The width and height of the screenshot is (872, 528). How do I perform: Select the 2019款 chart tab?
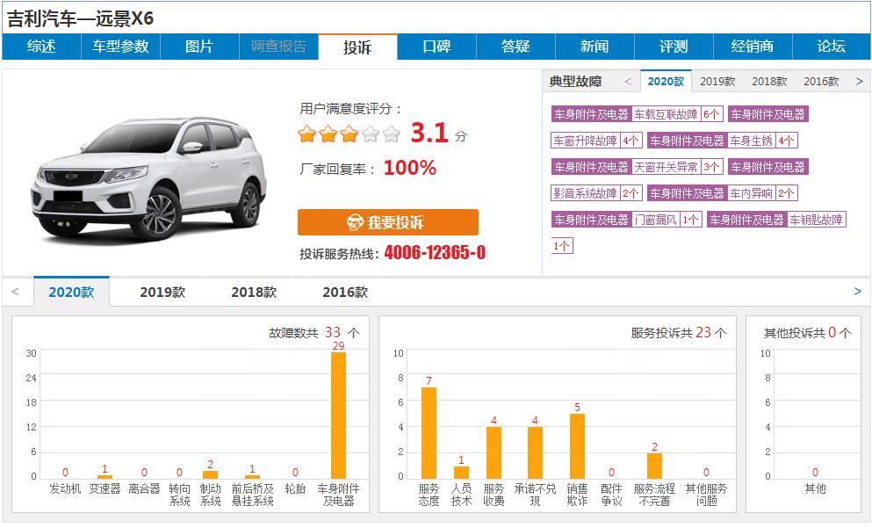pyautogui.click(x=162, y=292)
